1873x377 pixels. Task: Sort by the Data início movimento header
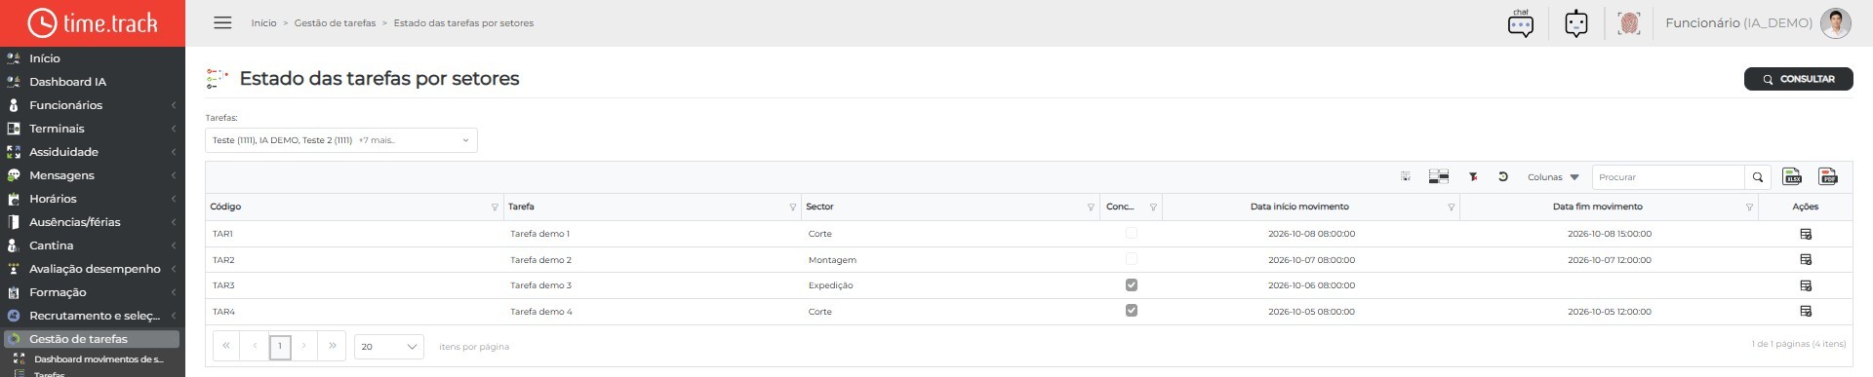[x=1299, y=207]
